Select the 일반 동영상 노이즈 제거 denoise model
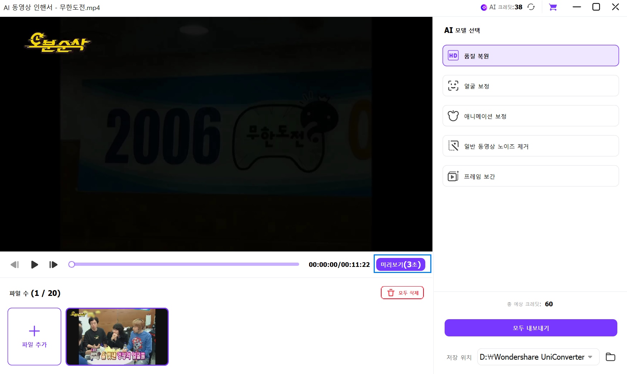627x374 pixels. click(x=530, y=146)
